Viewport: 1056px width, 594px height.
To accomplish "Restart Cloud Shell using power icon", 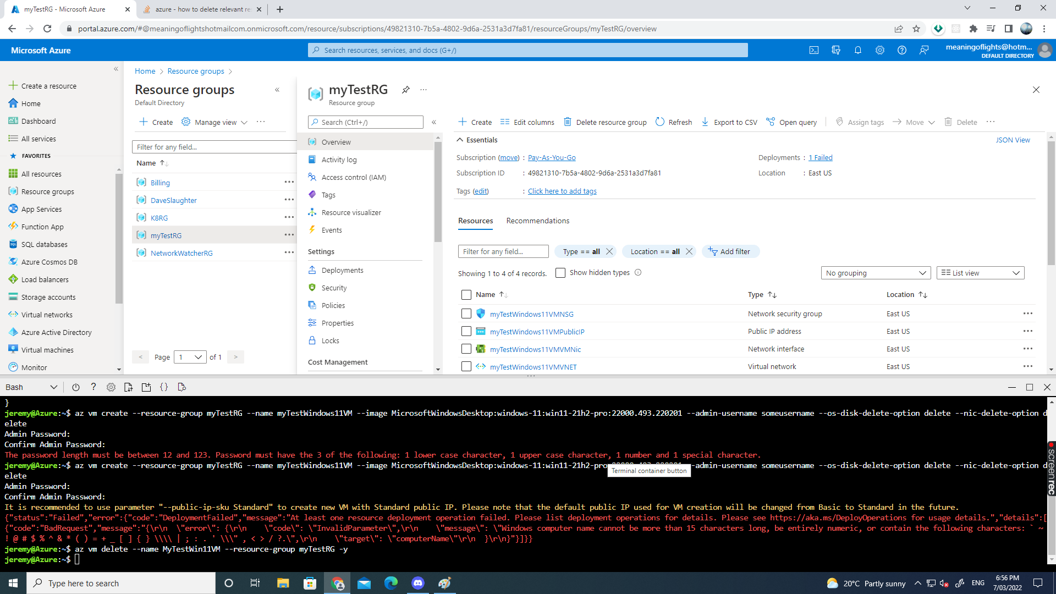I will pyautogui.click(x=76, y=387).
